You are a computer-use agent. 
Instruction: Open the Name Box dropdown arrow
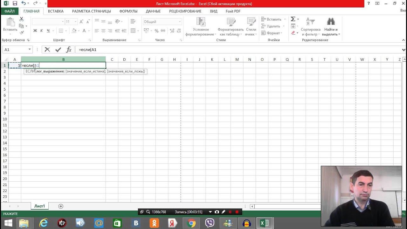pos(30,50)
